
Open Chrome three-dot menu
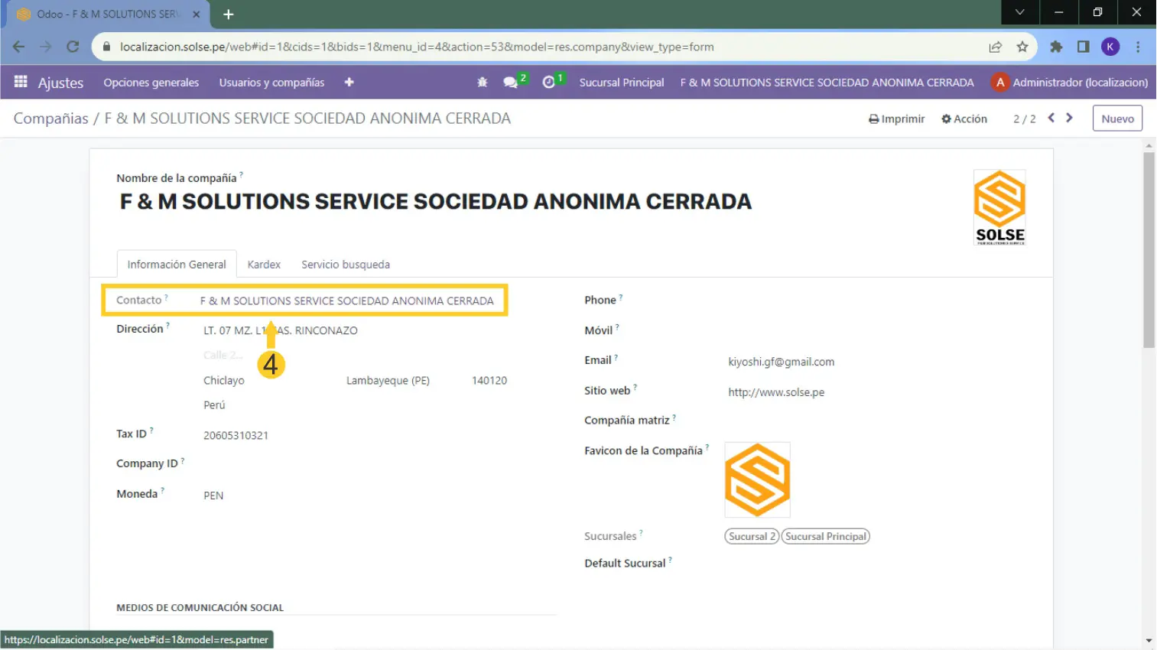coord(1138,47)
